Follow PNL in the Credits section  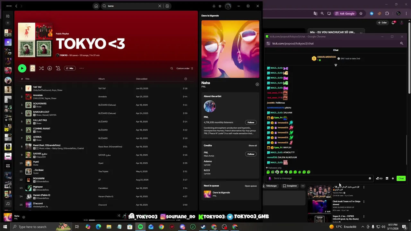pos(251,154)
